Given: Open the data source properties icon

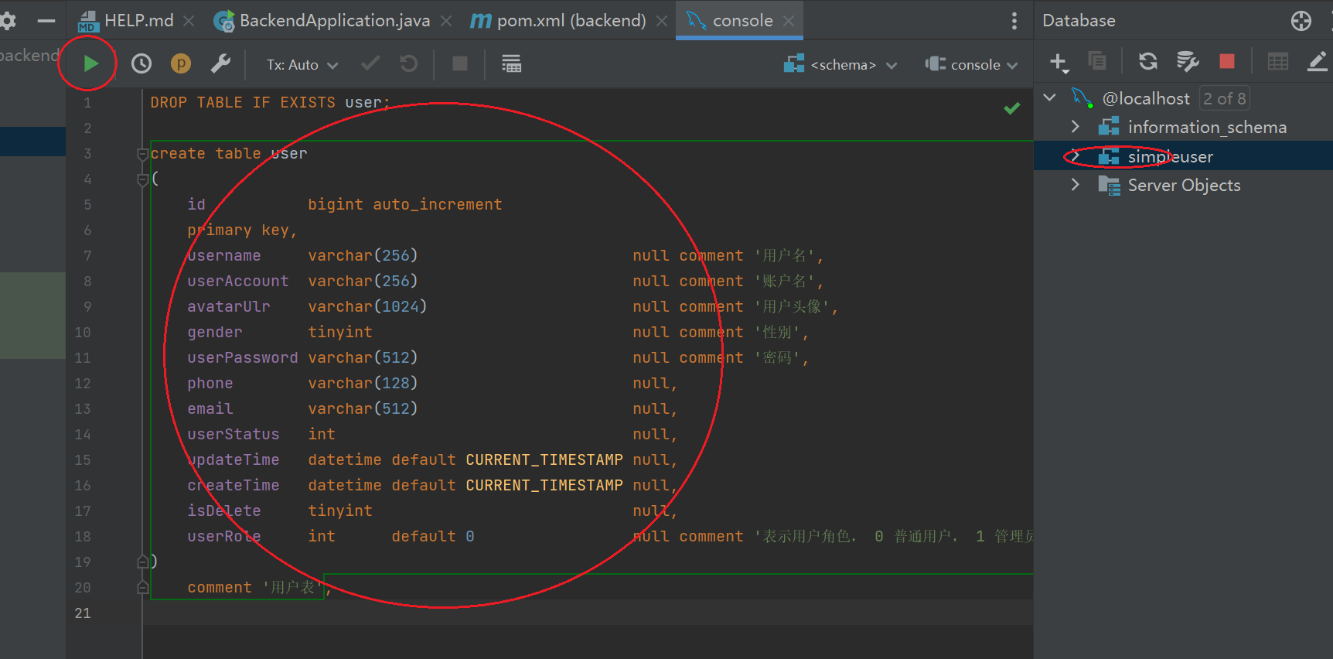Looking at the screenshot, I should point(1187,61).
